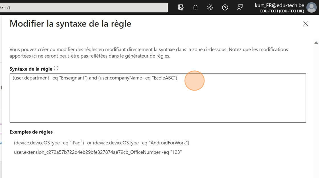The width and height of the screenshot is (319, 178).
Task: Click inside the rule syntax text box
Action: point(158,98)
